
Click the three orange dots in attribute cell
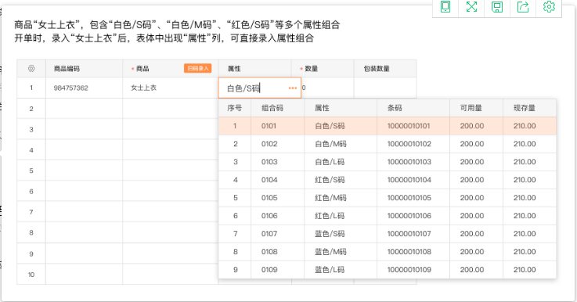pos(293,88)
